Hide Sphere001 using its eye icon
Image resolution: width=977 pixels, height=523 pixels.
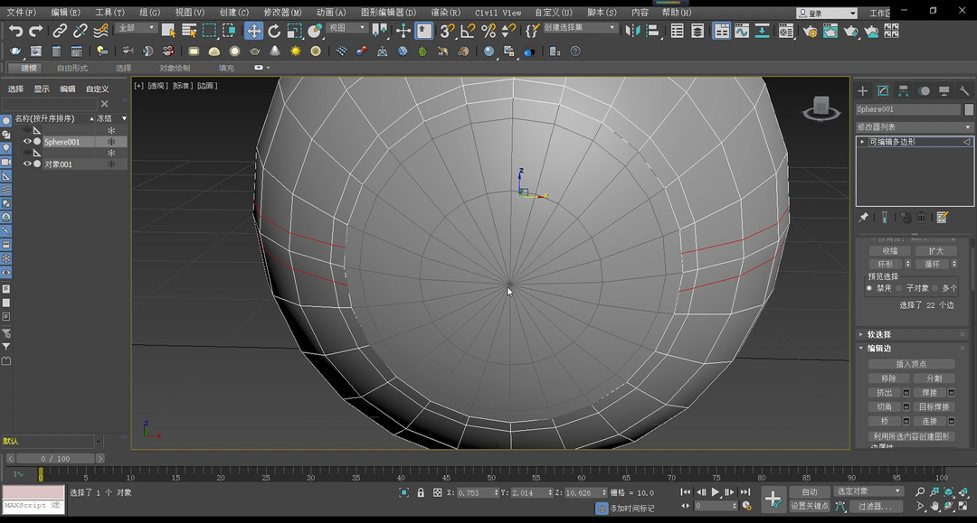click(27, 142)
